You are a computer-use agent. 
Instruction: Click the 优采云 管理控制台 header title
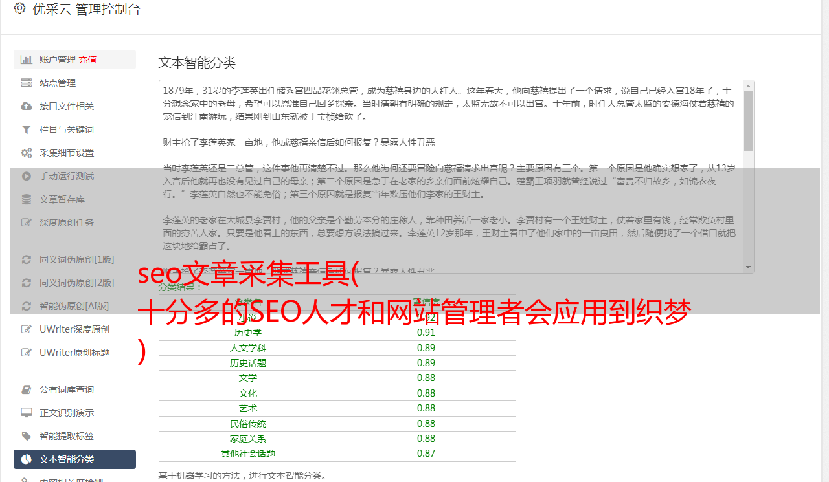click(x=86, y=9)
